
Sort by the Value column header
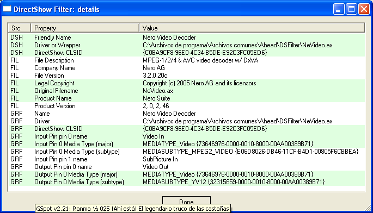[252, 28]
